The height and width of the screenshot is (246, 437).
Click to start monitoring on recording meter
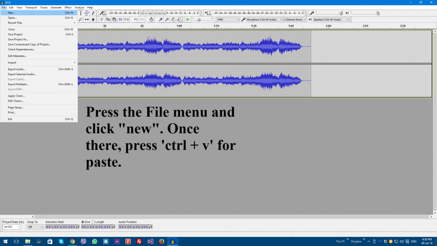coord(153,13)
